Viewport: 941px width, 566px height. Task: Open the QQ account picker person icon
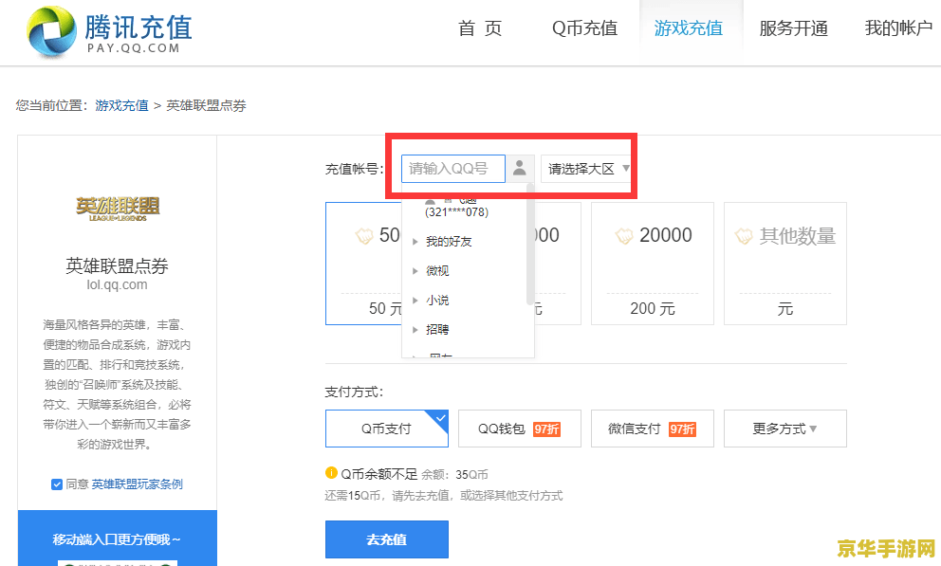[520, 169]
